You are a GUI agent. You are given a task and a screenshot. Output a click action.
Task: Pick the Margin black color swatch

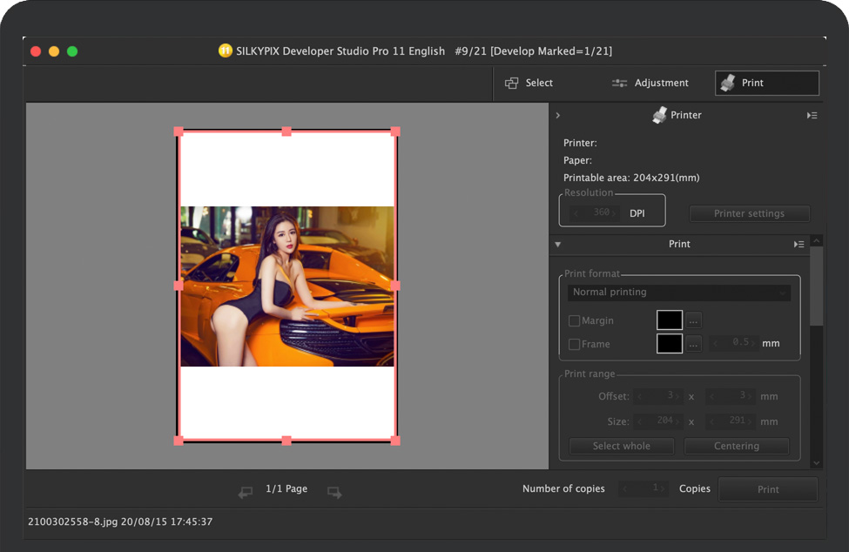point(669,320)
